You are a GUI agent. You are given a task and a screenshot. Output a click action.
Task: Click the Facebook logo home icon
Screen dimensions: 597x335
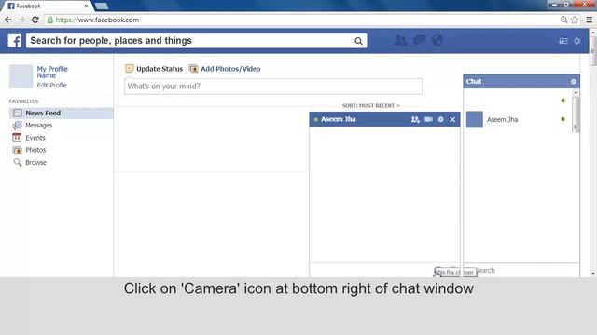pyautogui.click(x=15, y=41)
